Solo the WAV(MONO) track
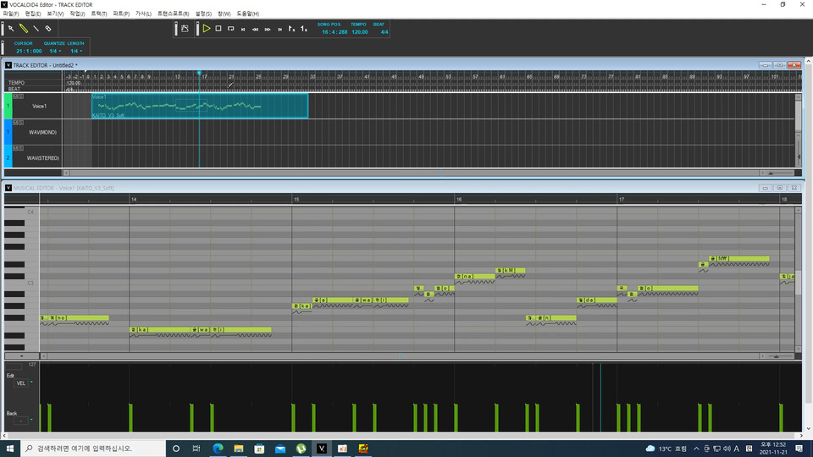Viewport: 813px width, 457px height. pyautogui.click(x=21, y=122)
